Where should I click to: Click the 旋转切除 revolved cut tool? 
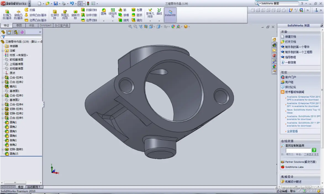pyautogui.click(x=75, y=14)
